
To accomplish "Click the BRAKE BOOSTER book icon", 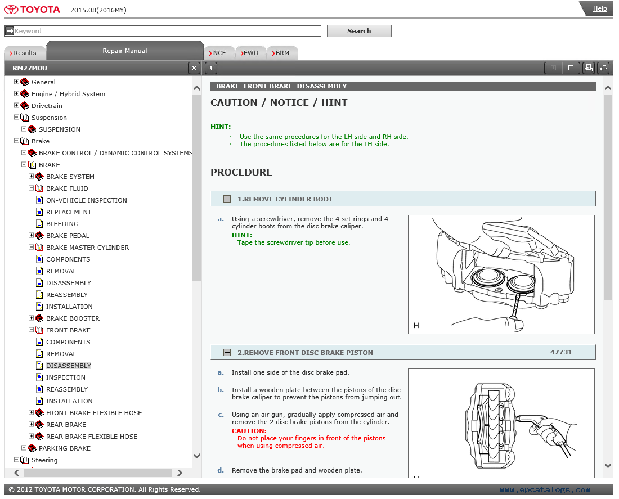I will coord(39,318).
